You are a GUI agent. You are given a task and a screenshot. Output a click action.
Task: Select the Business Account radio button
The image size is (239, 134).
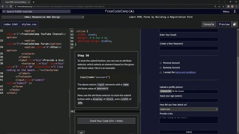point(161,68)
